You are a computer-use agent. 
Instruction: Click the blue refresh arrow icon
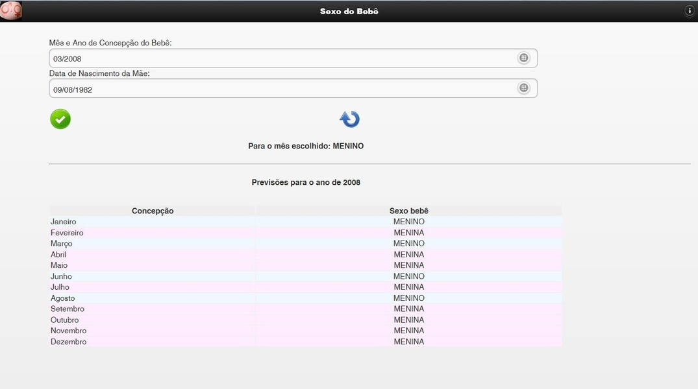[x=350, y=119]
